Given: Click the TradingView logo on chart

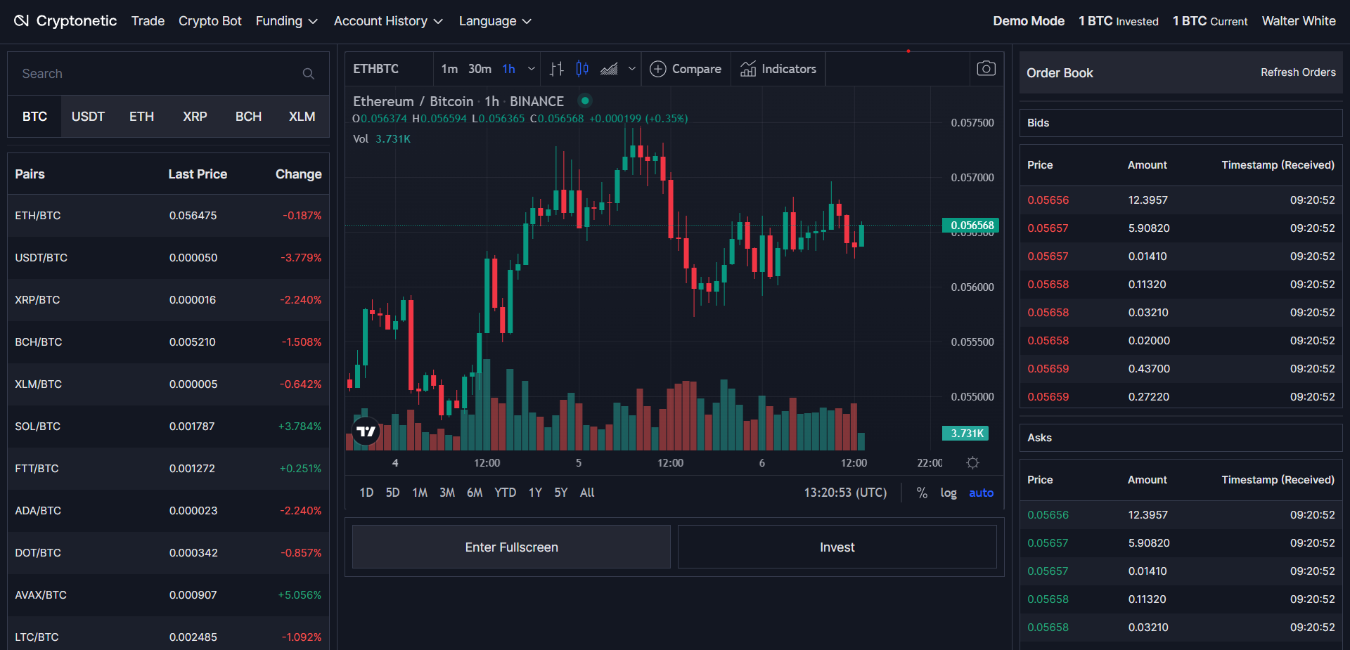Looking at the screenshot, I should [366, 431].
